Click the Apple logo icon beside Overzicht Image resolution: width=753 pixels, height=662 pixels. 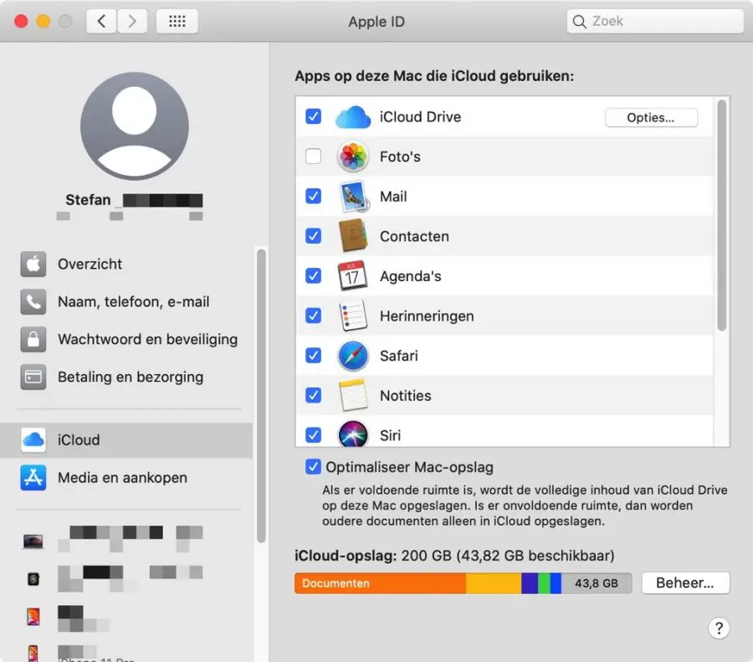coord(33,264)
